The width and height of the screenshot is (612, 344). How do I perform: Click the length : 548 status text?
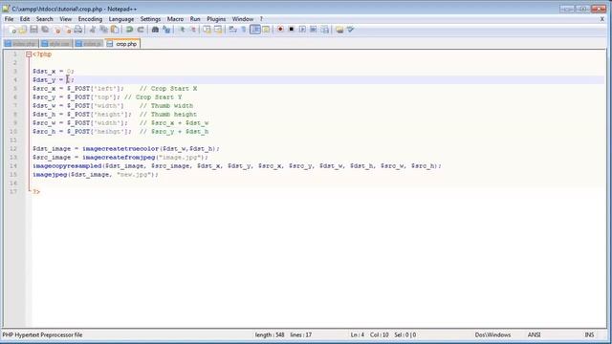(270, 335)
